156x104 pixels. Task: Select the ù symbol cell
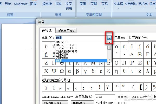point(46,46)
